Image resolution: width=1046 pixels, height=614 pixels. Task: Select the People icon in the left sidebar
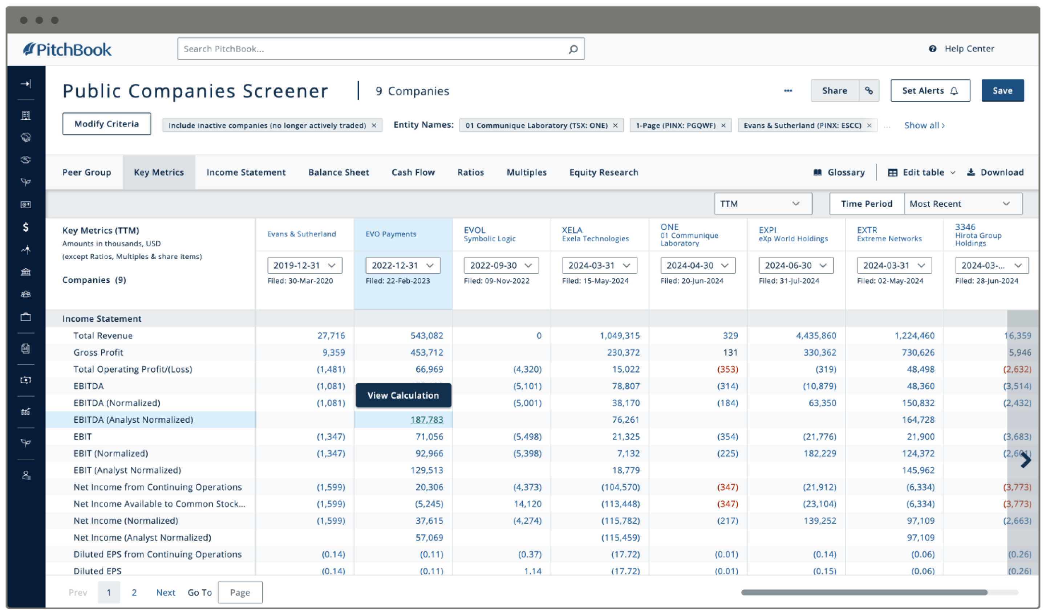(27, 294)
